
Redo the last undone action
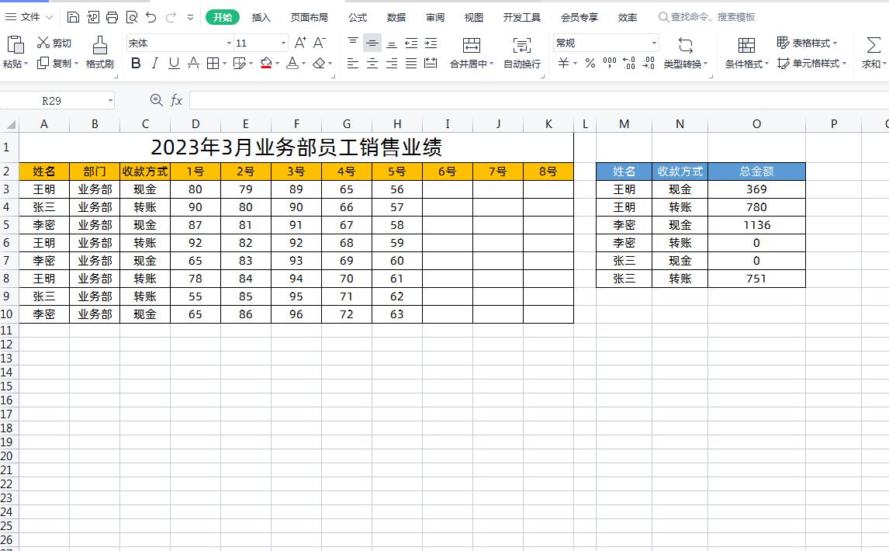pyautogui.click(x=171, y=17)
